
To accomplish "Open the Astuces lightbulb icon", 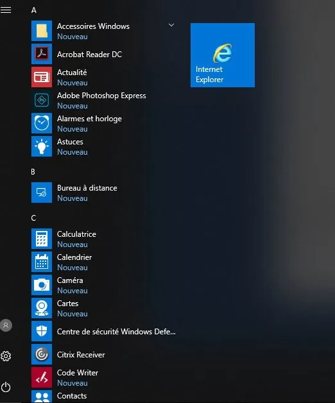I will pos(42,146).
